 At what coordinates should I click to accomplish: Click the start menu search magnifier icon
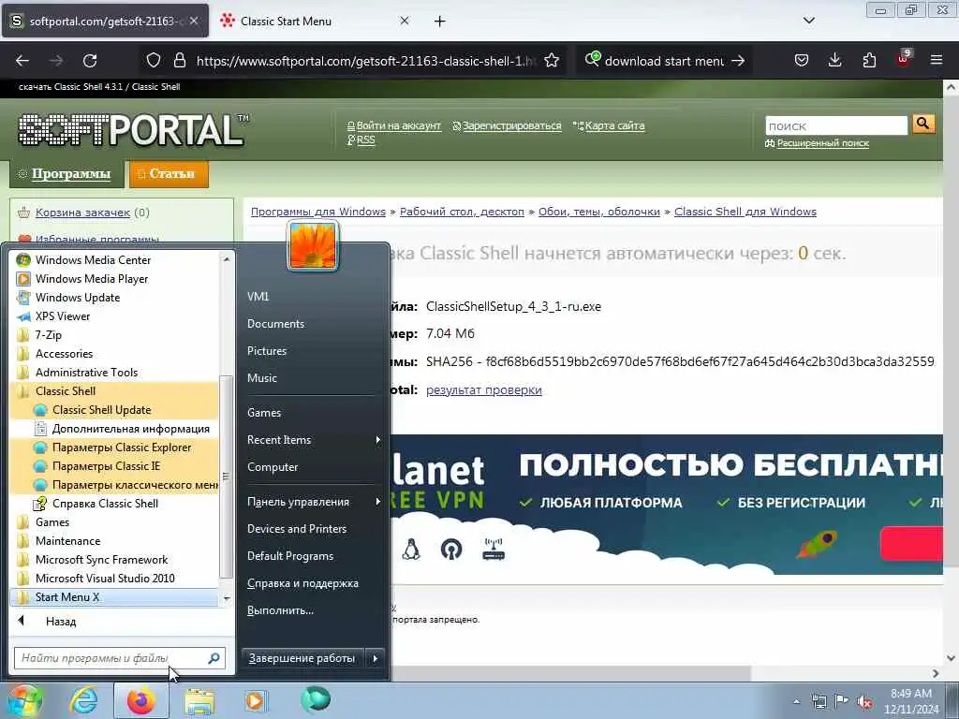coord(214,658)
